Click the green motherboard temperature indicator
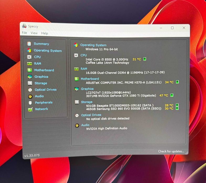This screenshot has height=183, width=206. point(177,82)
